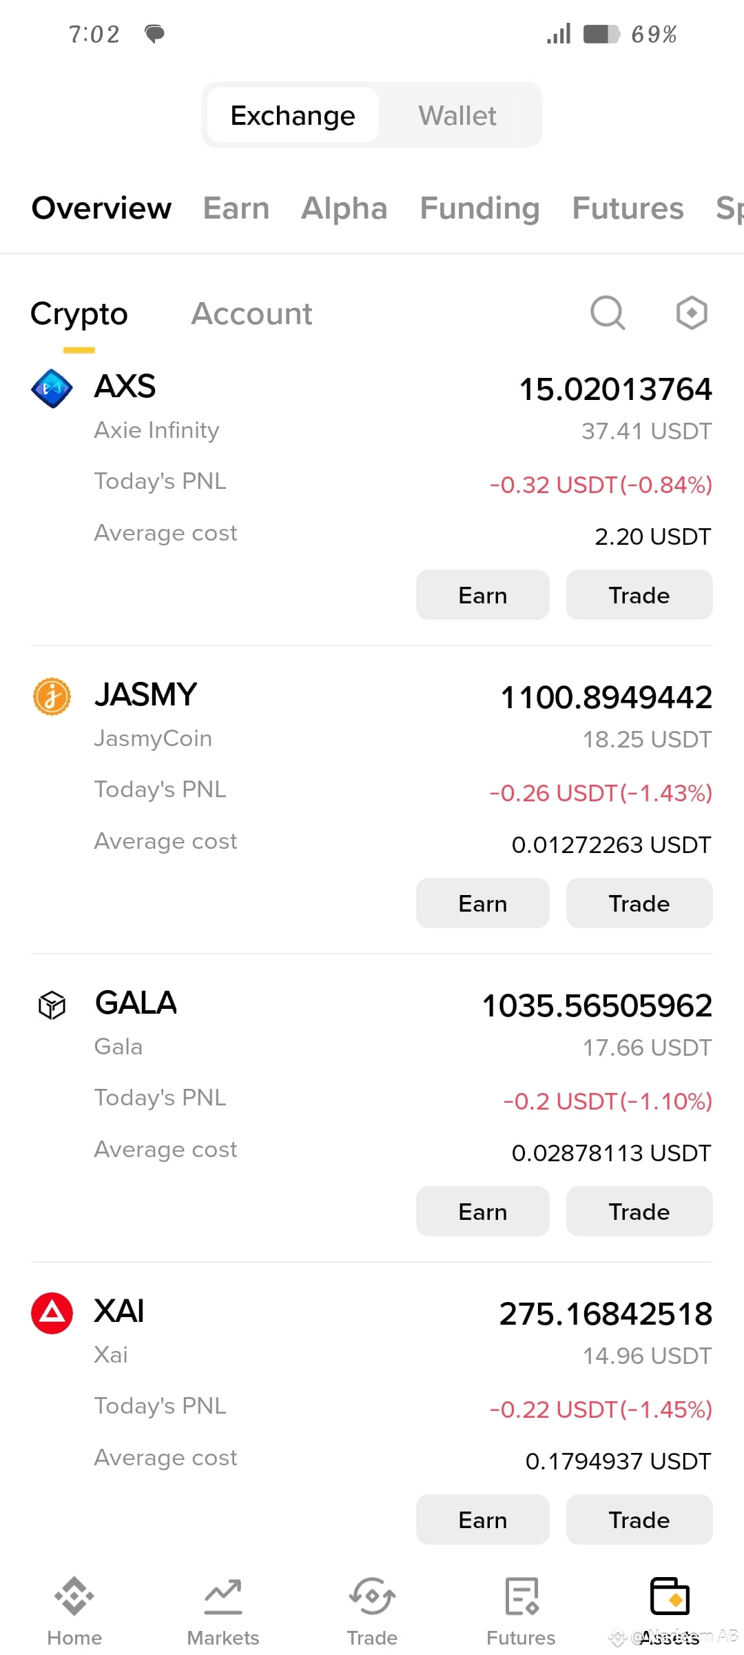Click Trade button for GALA
The image size is (744, 1655).
pos(639,1212)
